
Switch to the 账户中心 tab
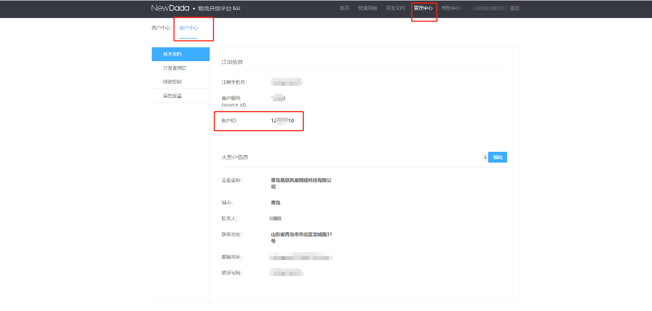coord(189,28)
